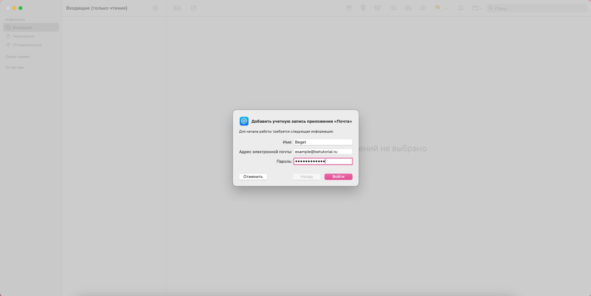Image resolution: width=591 pixels, height=296 pixels.
Task: Click the Reply All double-arrow icon
Action: (x=408, y=8)
